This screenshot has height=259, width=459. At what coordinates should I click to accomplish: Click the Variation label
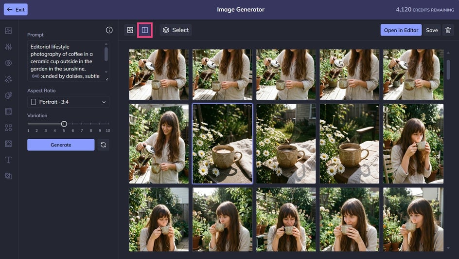37,115
